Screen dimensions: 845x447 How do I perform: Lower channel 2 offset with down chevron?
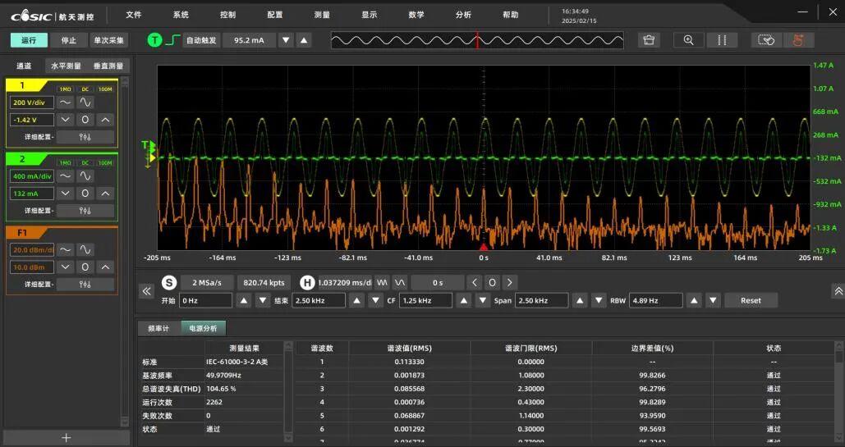65,193
